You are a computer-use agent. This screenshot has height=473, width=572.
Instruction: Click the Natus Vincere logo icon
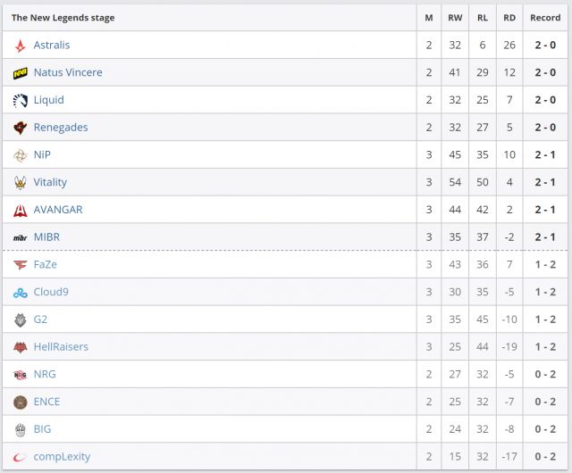coord(21,73)
